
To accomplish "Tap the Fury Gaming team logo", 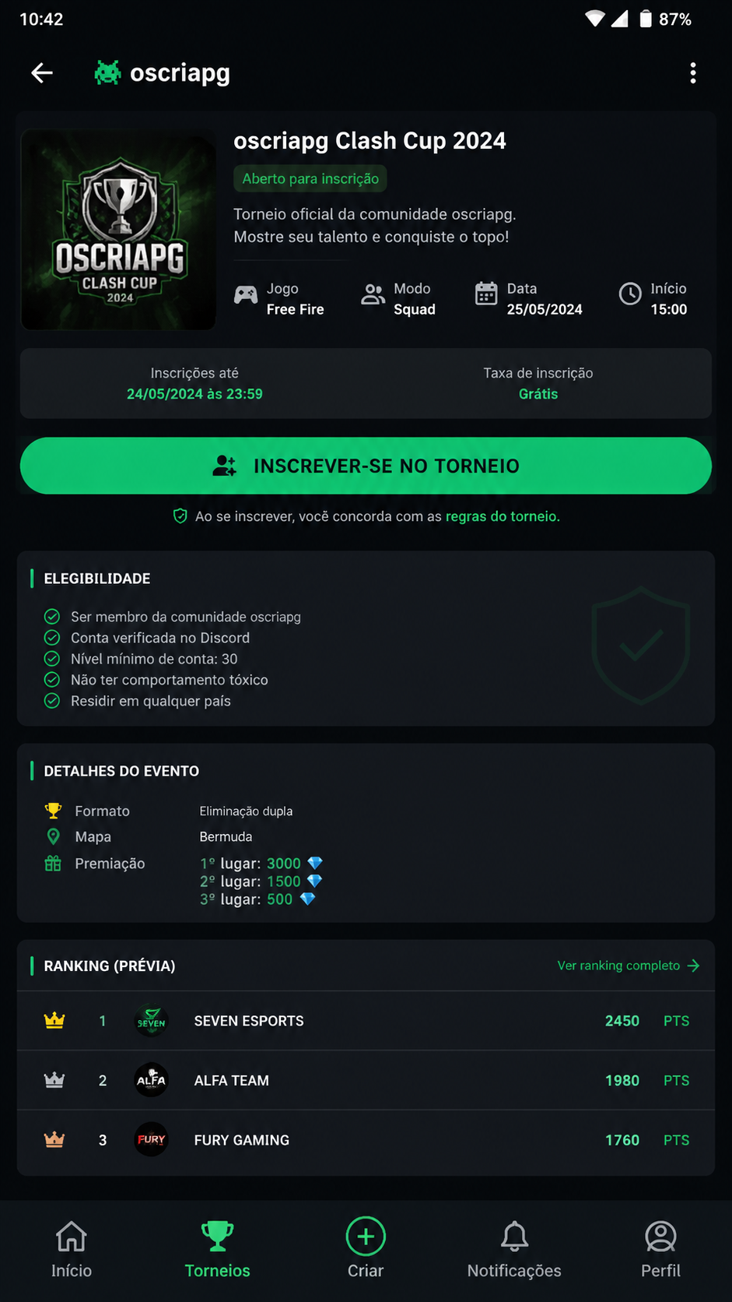I will (x=151, y=1139).
